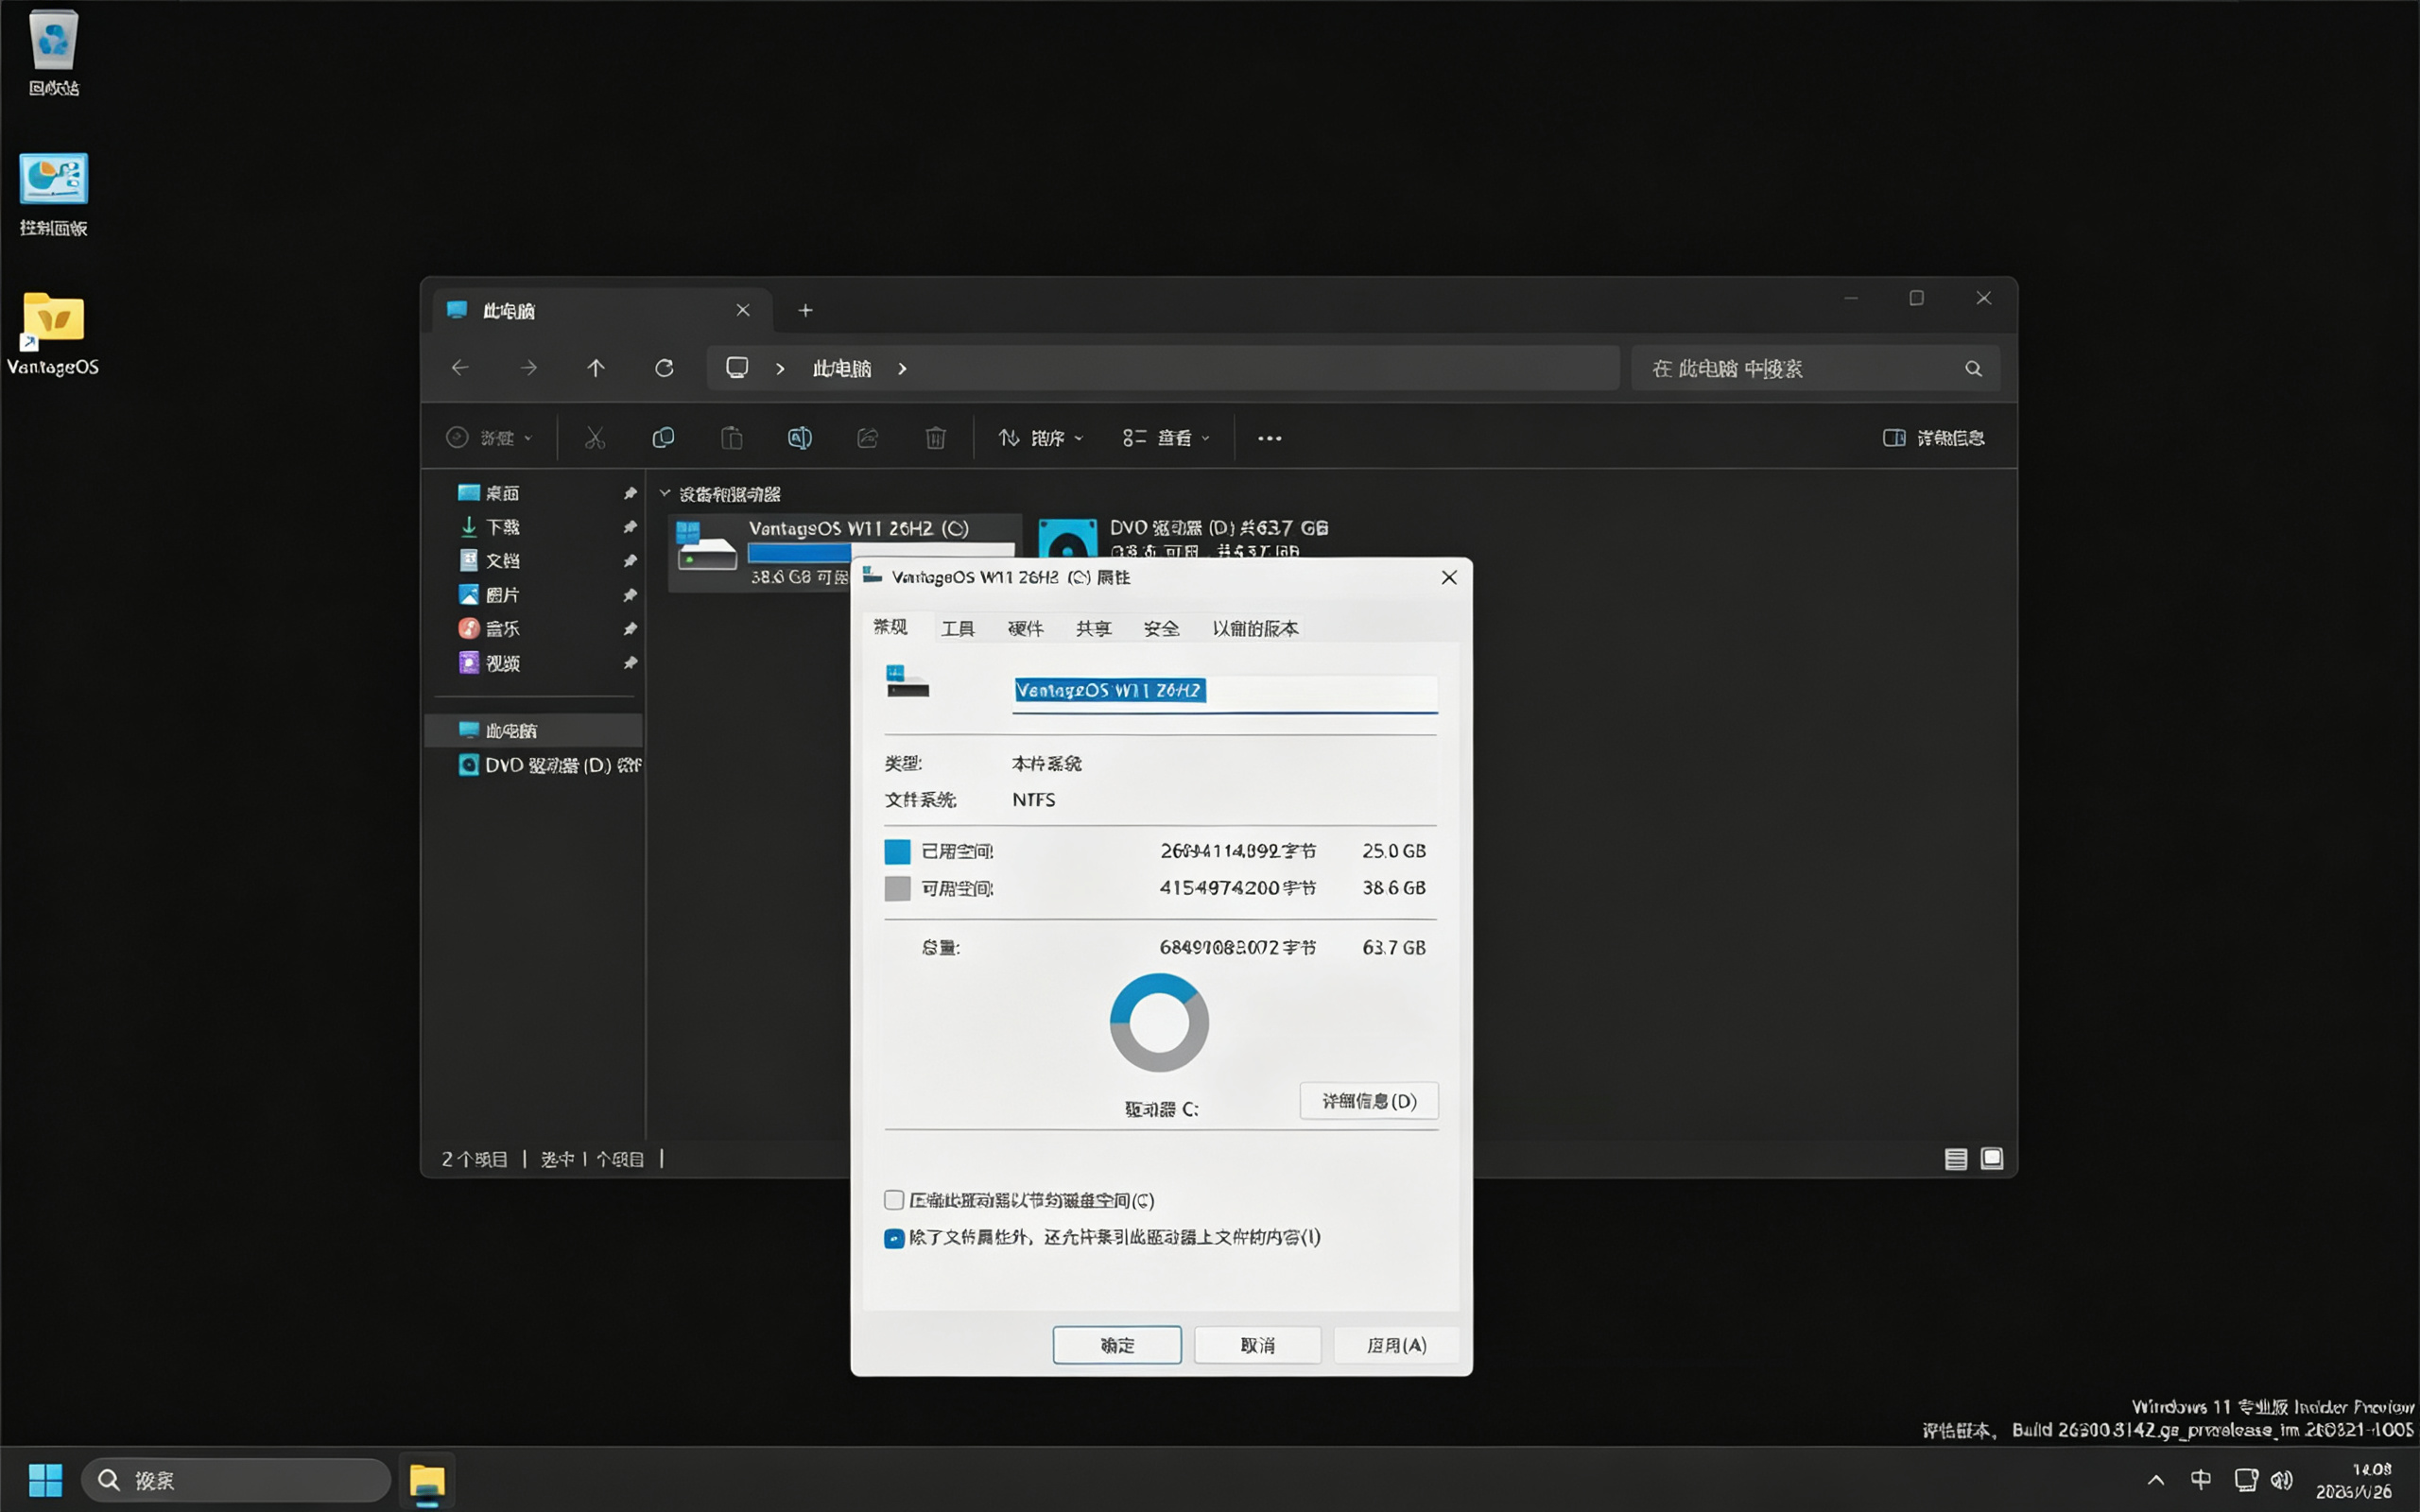Select the DVD drive (D:) tile in main pane

click(1185, 538)
